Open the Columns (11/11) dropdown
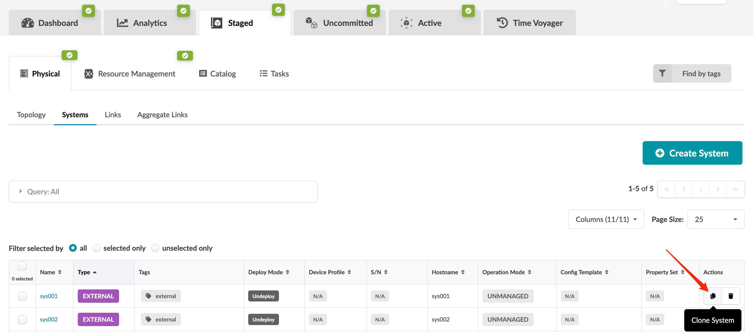Image resolution: width=753 pixels, height=332 pixels. point(606,219)
